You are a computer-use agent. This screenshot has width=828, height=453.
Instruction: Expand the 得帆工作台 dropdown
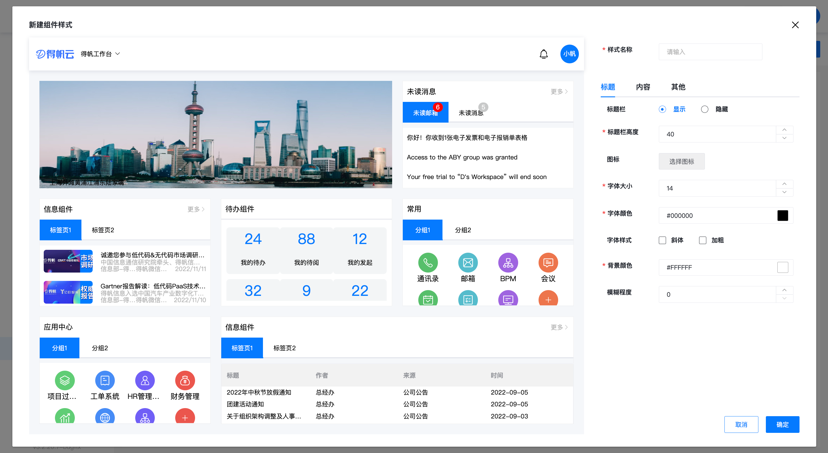[x=100, y=54]
